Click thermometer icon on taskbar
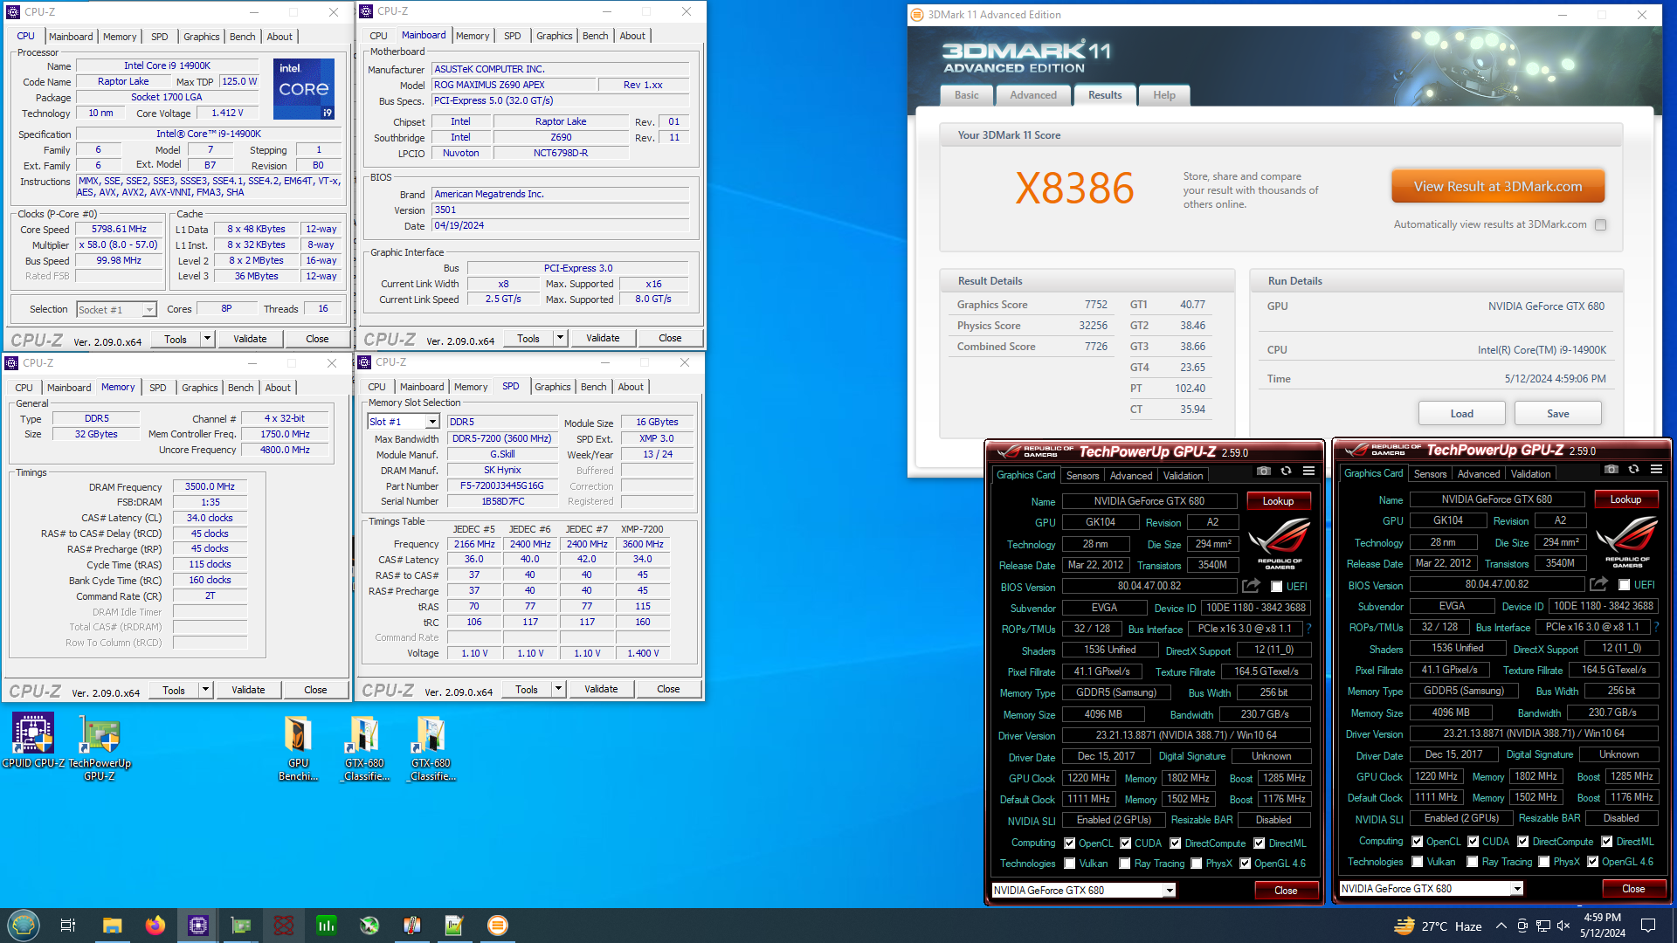This screenshot has height=943, width=1677. pos(412,926)
